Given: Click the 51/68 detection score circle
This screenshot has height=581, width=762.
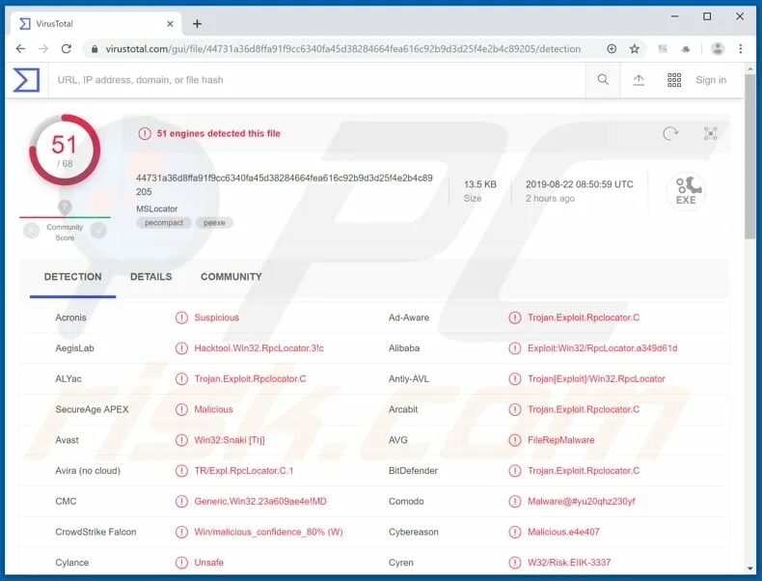Looking at the screenshot, I should click(65, 150).
